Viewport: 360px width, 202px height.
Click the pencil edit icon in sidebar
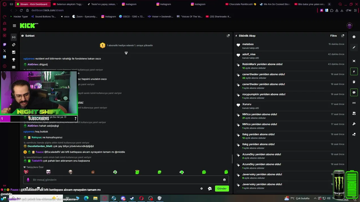354,47
